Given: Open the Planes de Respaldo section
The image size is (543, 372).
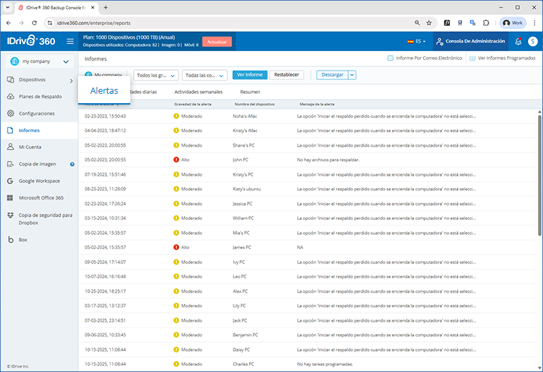Looking at the screenshot, I should [x=39, y=96].
